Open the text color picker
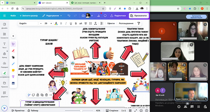Image resolution: width=210 pixels, height=112 pixels. tap(56, 23)
